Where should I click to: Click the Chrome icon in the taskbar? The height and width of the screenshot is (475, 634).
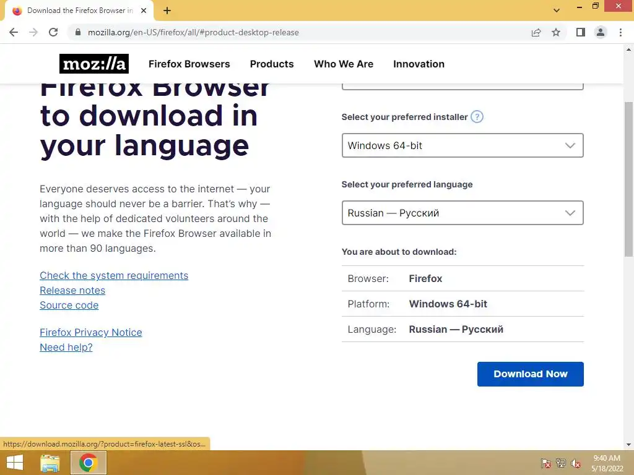(88, 463)
